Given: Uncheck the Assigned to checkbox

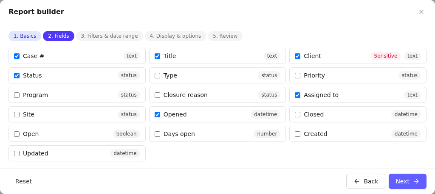Looking at the screenshot, I should pyautogui.click(x=298, y=95).
